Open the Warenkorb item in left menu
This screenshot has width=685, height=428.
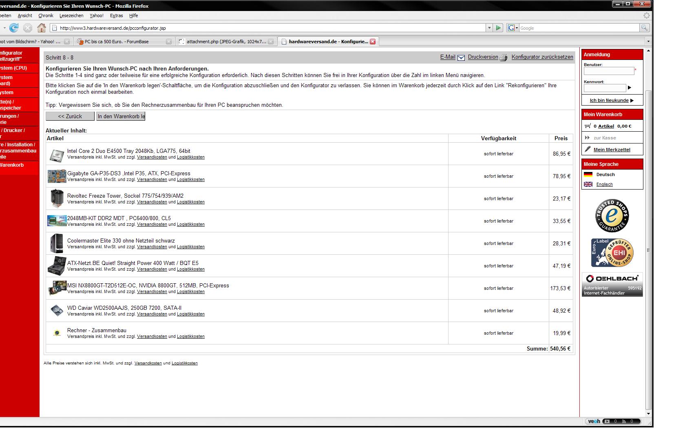(x=12, y=165)
